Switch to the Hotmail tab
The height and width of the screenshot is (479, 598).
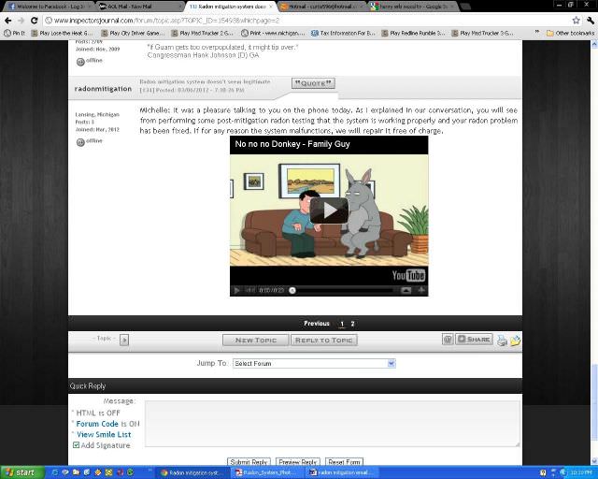(320, 6)
